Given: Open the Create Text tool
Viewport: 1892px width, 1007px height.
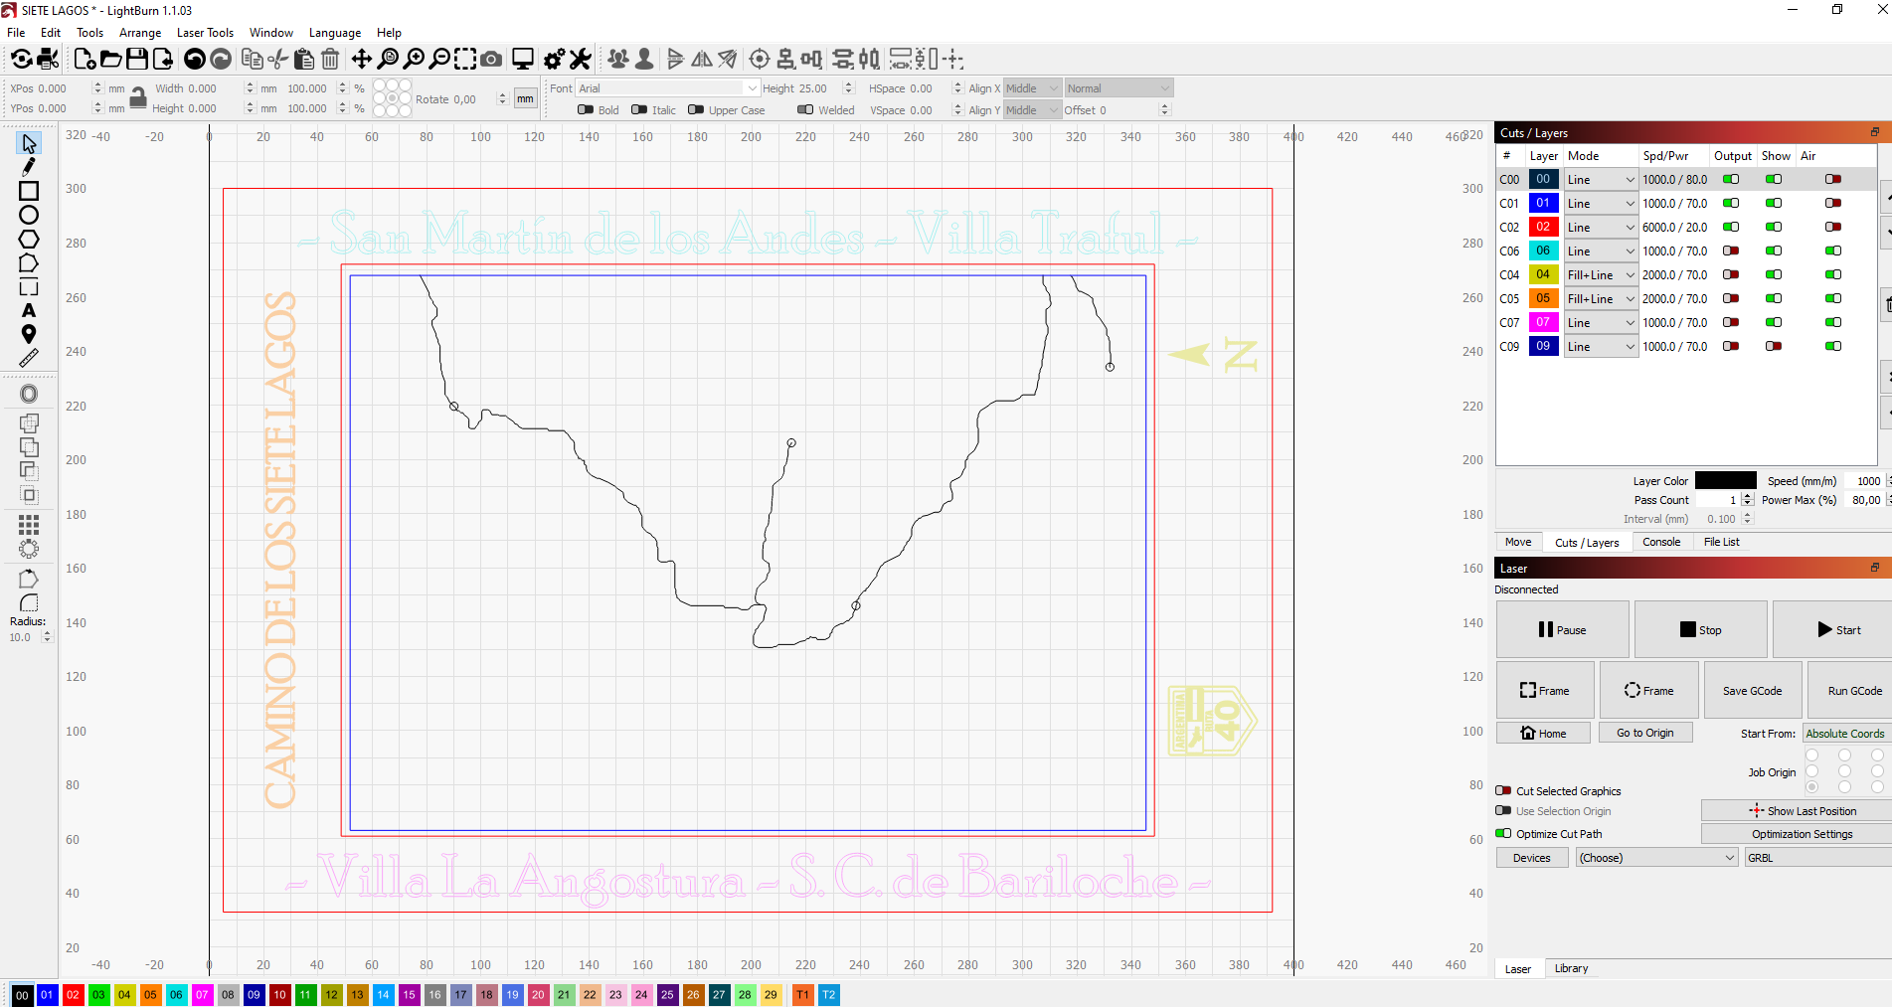Looking at the screenshot, I should point(28,310).
